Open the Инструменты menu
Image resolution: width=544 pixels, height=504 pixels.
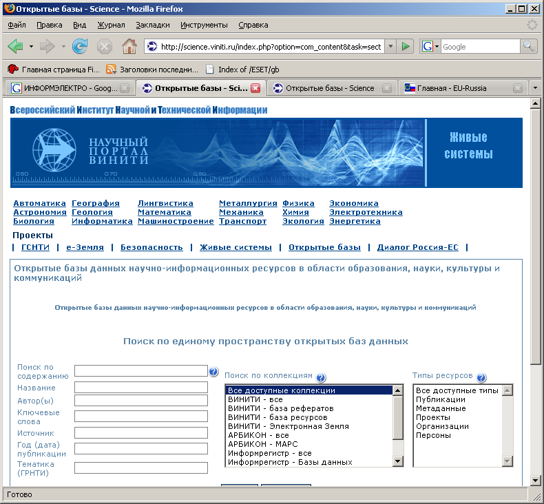click(x=204, y=25)
